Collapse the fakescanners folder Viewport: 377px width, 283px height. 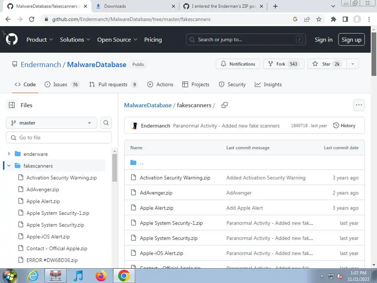tap(9, 165)
